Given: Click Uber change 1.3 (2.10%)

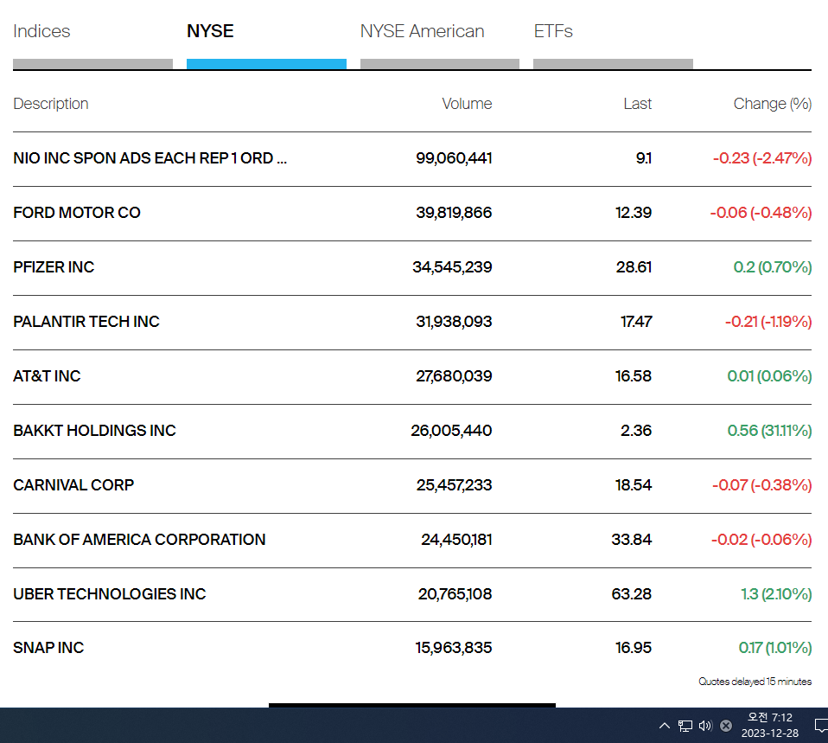Looking at the screenshot, I should (x=776, y=593).
